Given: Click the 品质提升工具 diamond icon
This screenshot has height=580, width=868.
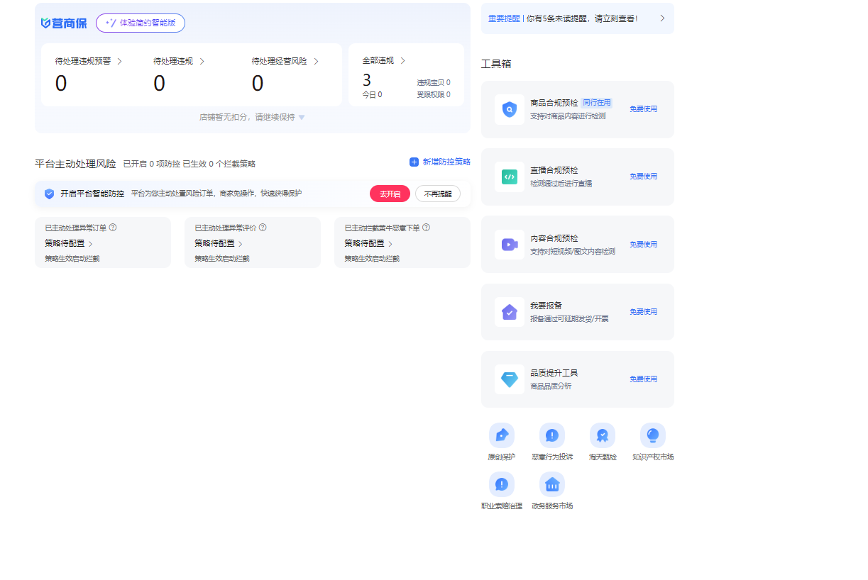Looking at the screenshot, I should (510, 379).
